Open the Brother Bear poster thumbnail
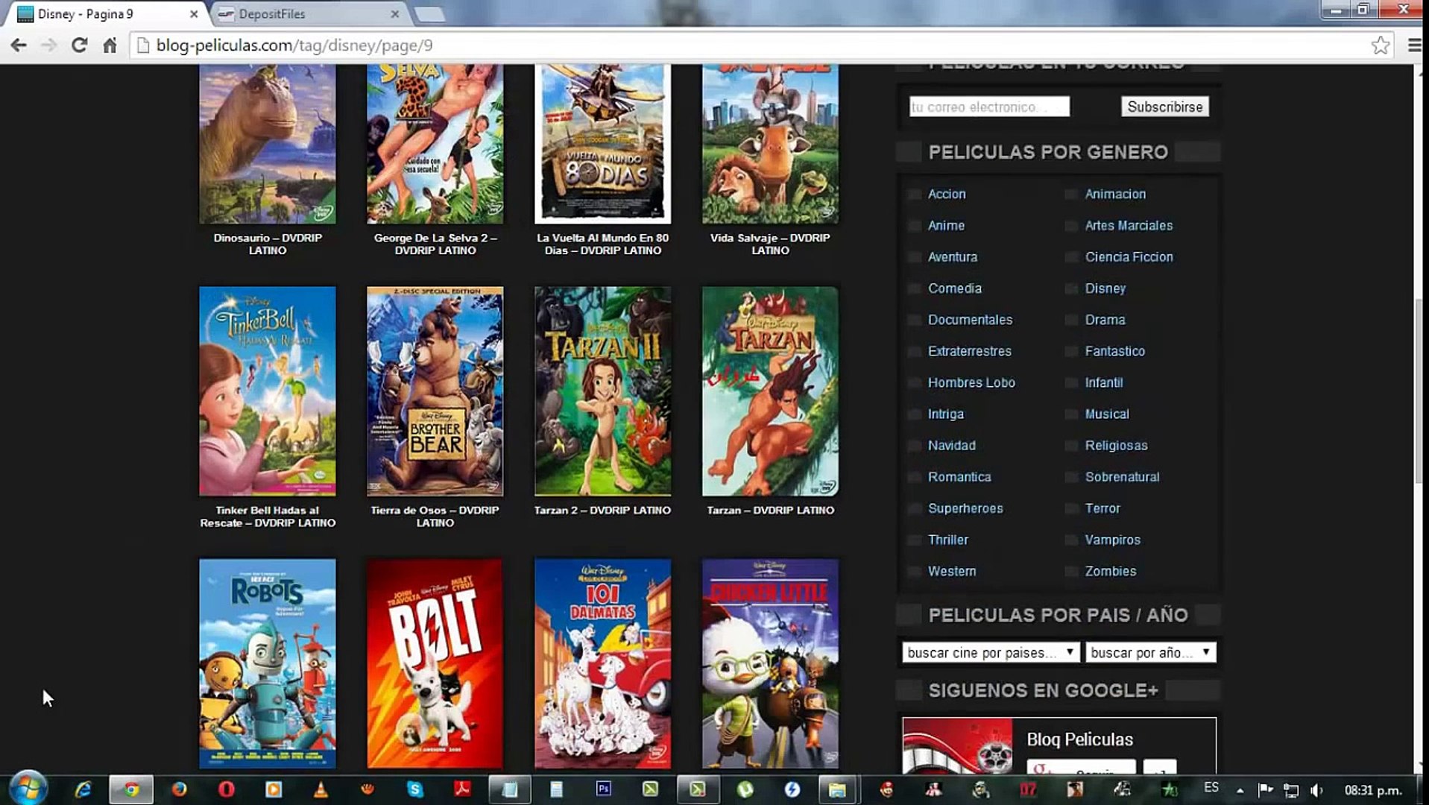Viewport: 1429px width, 805px height. (435, 391)
